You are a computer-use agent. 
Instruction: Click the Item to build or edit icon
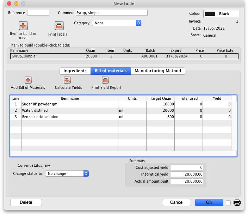(23, 26)
